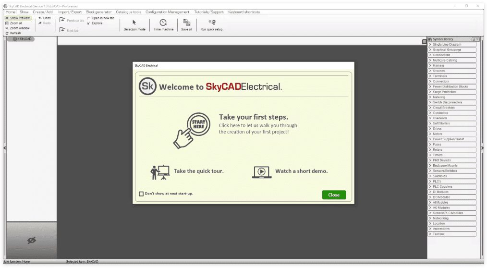This screenshot has width=487, height=268.
Task: Expand the Sensors/Switches category
Action: 452,171
